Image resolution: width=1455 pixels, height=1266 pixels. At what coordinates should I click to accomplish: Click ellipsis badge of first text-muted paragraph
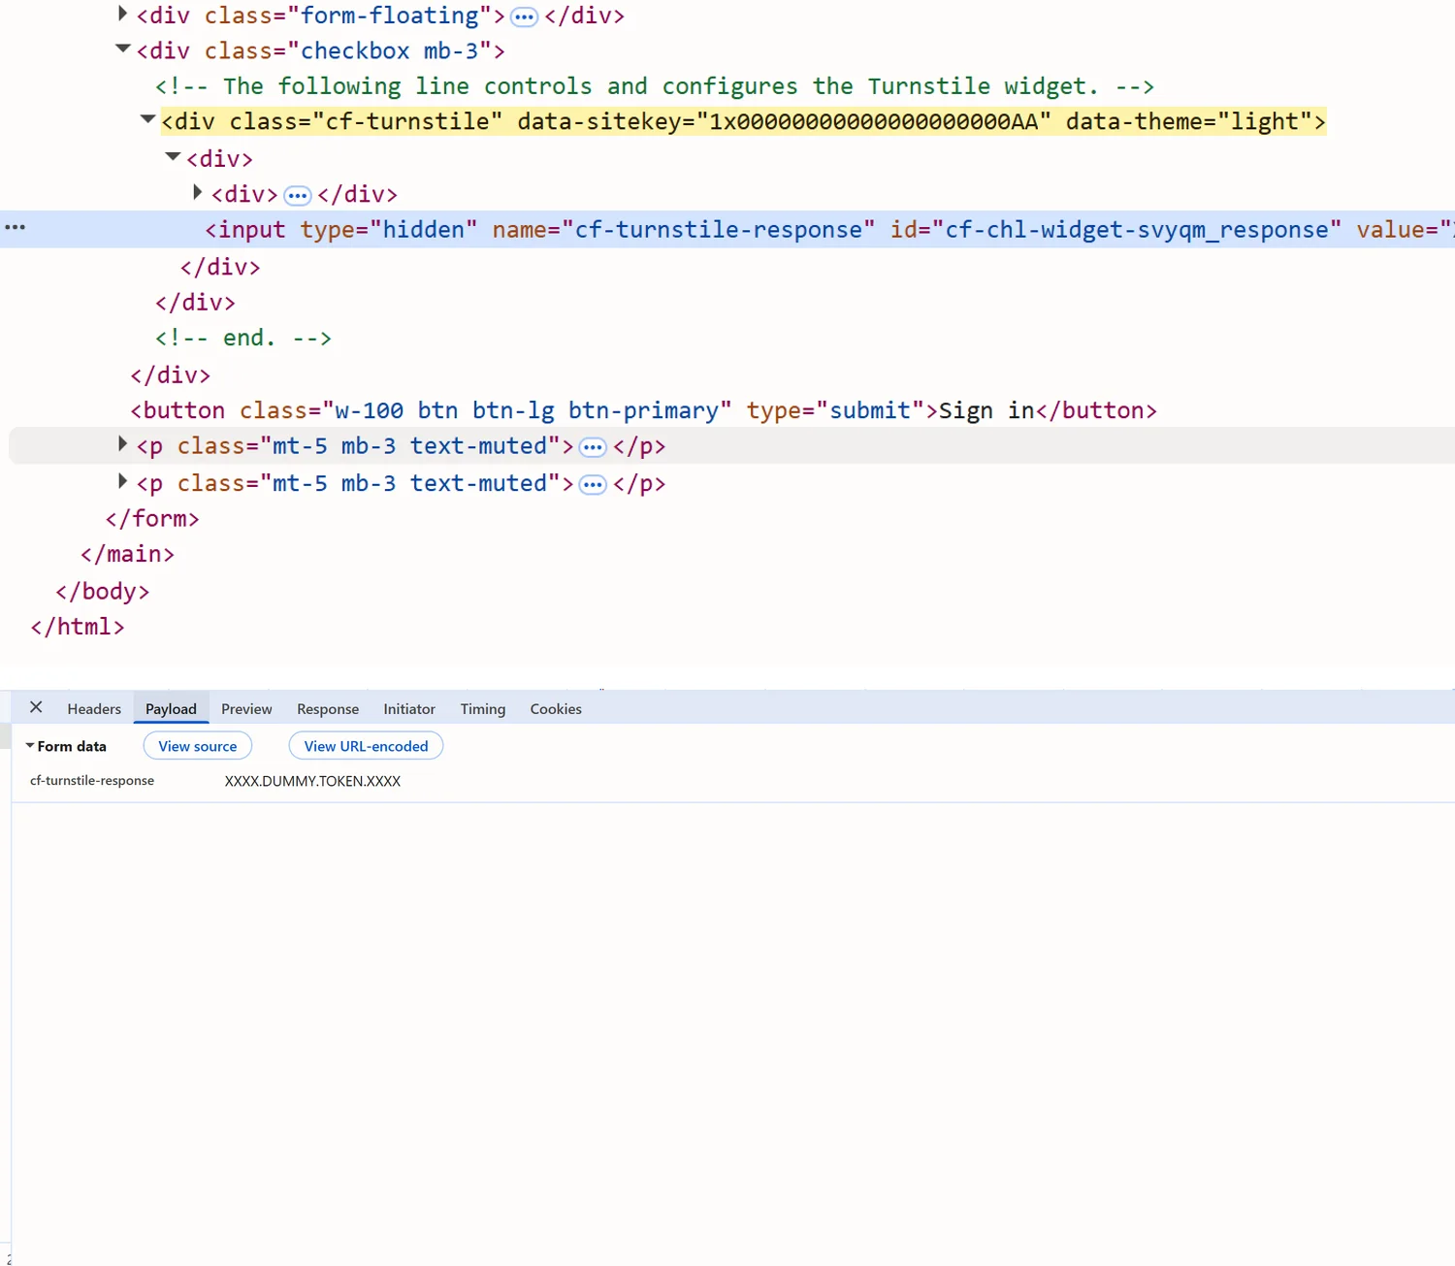(593, 448)
